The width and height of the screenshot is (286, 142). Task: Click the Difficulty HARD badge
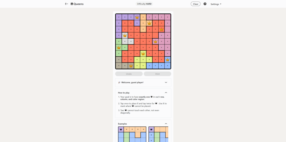click(144, 4)
